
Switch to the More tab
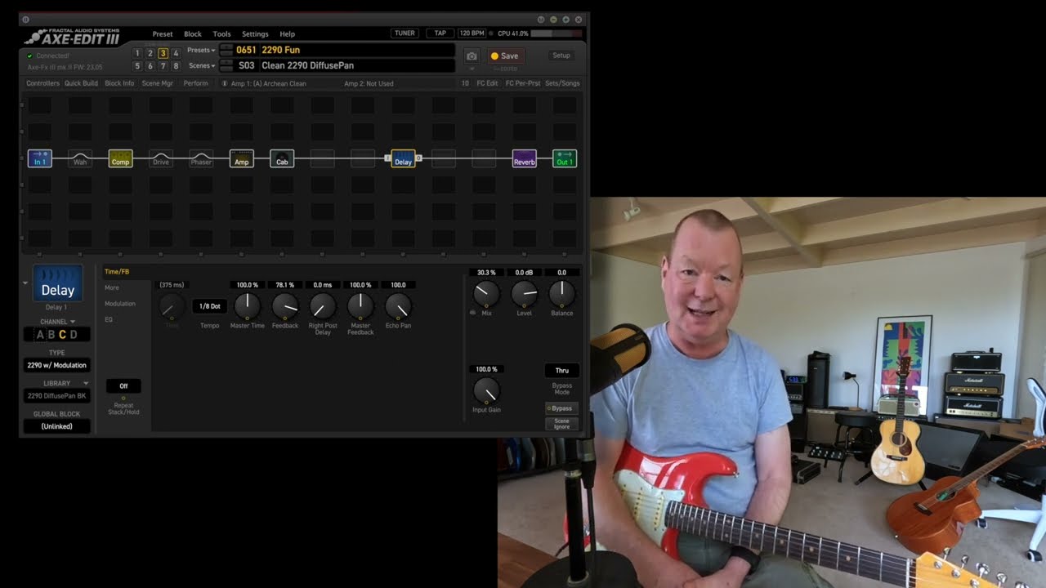coord(112,287)
